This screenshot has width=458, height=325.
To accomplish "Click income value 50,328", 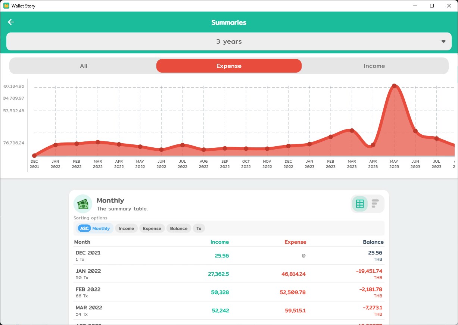I will tap(220, 292).
